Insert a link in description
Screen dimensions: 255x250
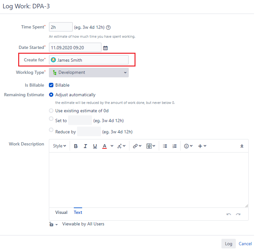[x=135, y=146]
